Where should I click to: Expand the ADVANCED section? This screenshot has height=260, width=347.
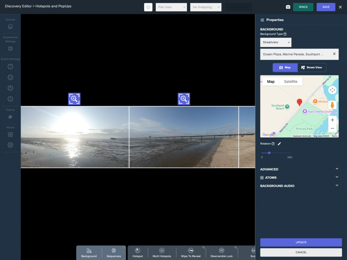[336, 169]
